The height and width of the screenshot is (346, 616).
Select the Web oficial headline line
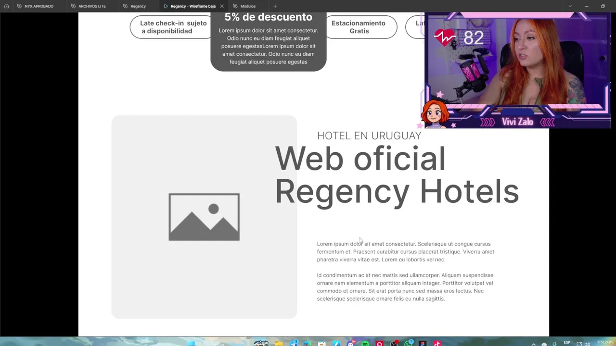(360, 159)
